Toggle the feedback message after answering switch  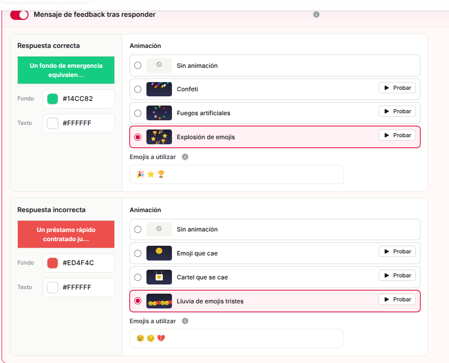(19, 15)
